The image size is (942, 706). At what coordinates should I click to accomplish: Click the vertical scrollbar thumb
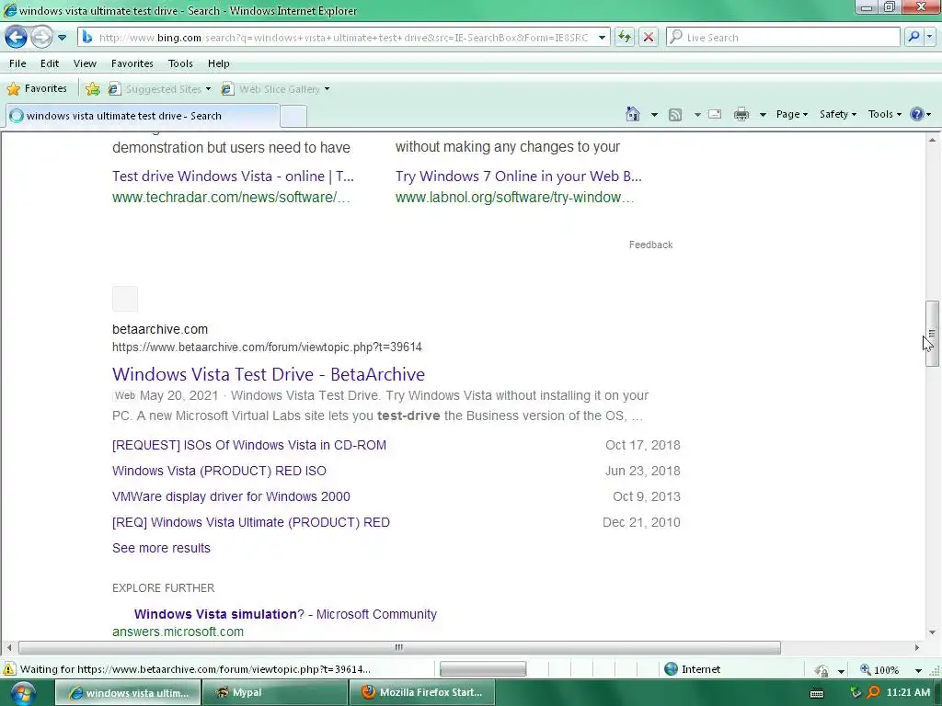click(932, 333)
